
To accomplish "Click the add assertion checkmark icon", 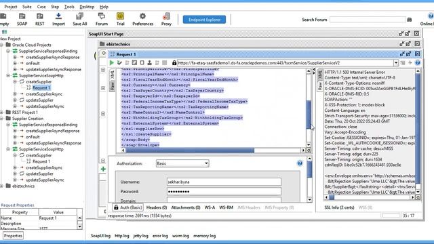I will 119,63.
